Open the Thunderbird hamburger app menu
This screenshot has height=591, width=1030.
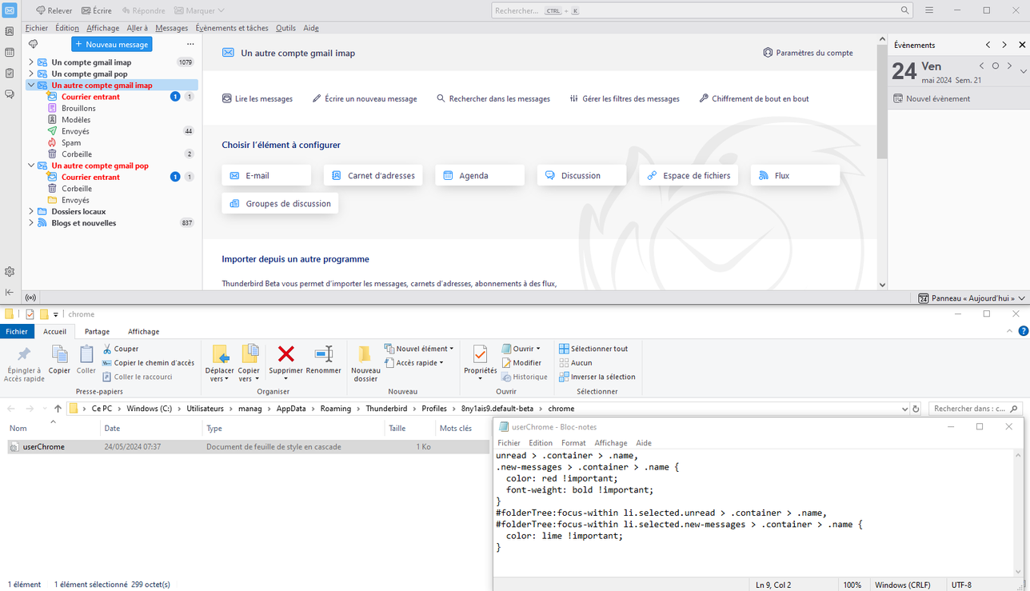[929, 10]
